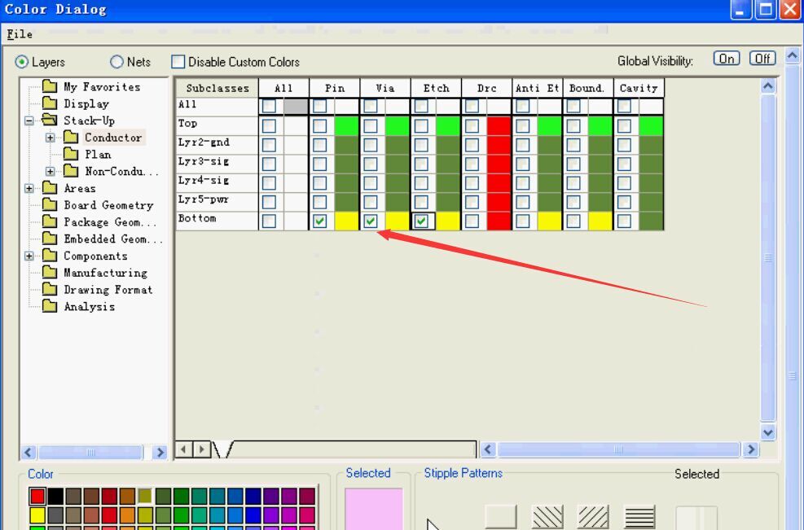Click the Bound. column header
Screen dimensions: 804x530
tap(587, 88)
